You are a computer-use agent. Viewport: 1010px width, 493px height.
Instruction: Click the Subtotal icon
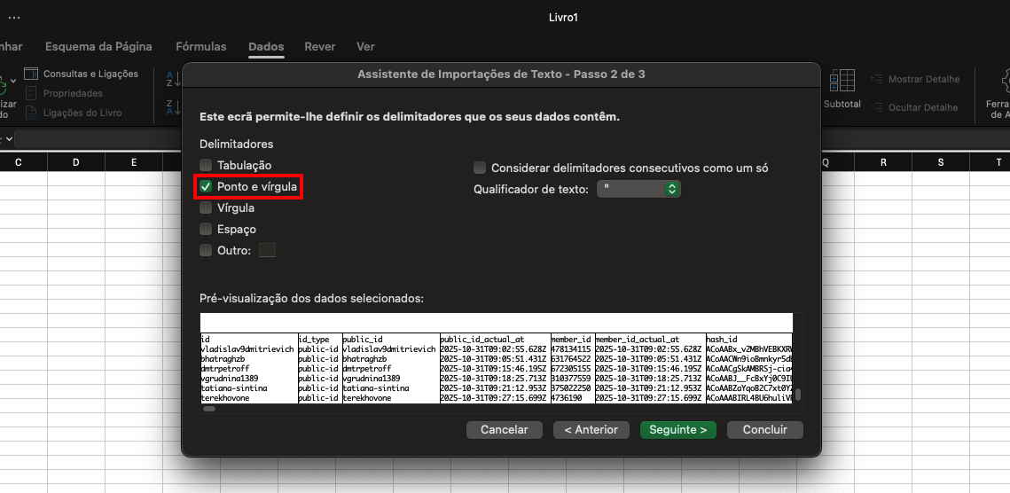[842, 82]
